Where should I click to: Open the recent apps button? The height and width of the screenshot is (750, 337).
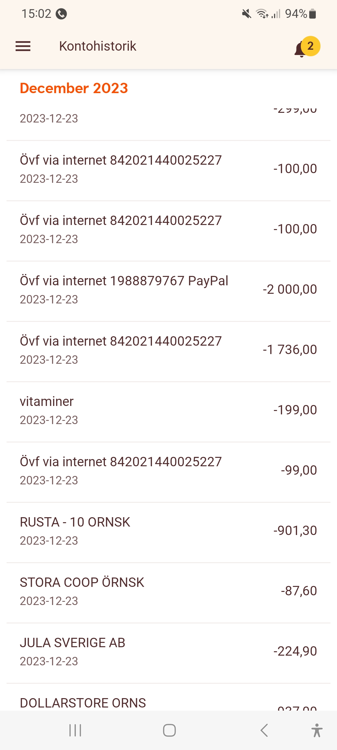tap(75, 730)
